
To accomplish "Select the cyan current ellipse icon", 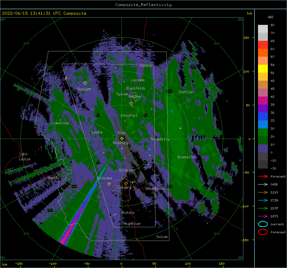I will pyautogui.click(x=263, y=224).
